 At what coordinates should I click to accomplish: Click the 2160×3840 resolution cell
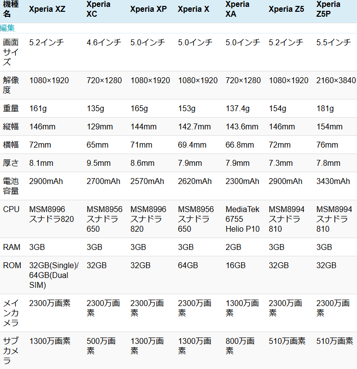tap(336, 80)
